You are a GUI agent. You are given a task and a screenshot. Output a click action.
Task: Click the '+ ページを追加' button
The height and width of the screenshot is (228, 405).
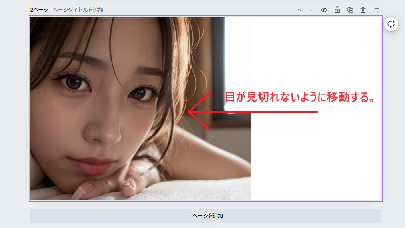206,216
